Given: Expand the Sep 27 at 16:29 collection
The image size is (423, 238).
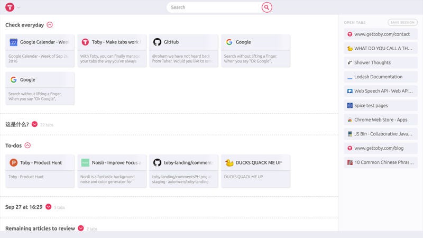Looking at the screenshot, I should (48, 207).
